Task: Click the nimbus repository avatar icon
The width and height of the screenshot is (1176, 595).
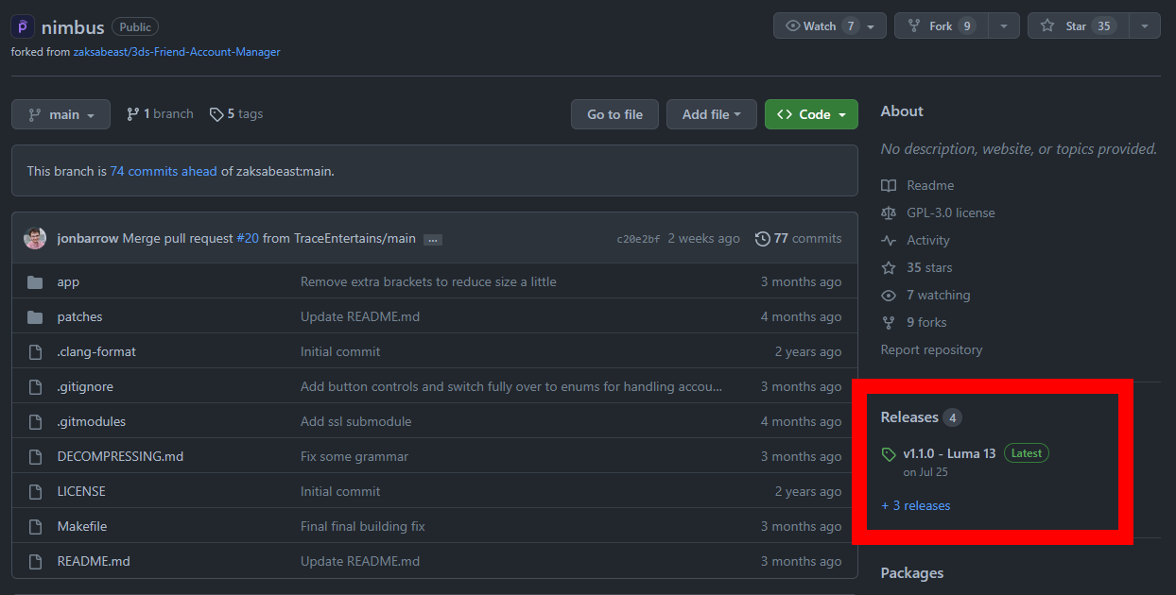Action: coord(23,27)
